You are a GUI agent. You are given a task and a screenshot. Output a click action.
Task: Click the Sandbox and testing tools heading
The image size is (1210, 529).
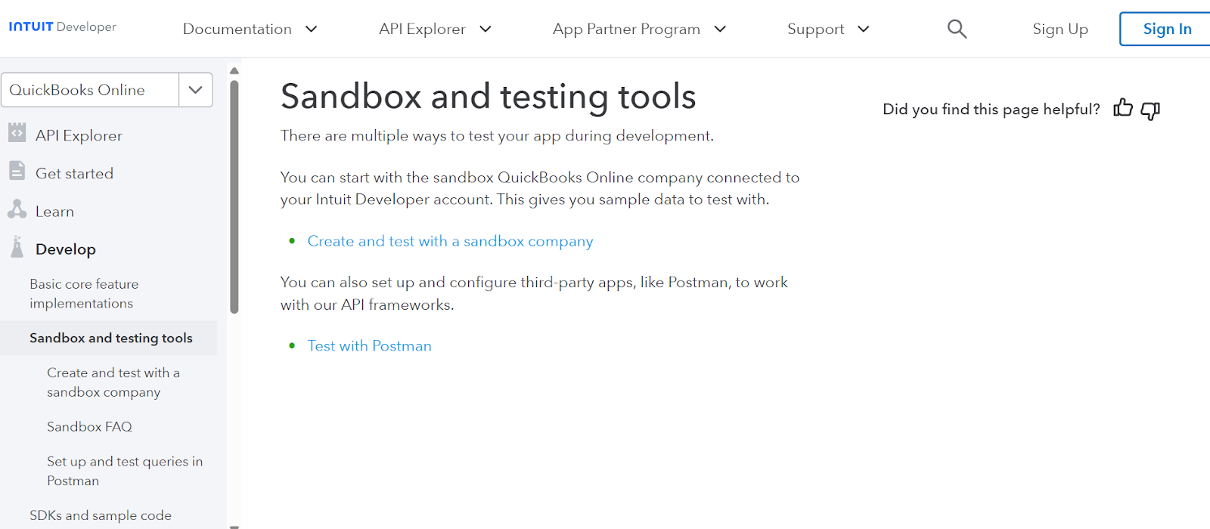(x=488, y=97)
